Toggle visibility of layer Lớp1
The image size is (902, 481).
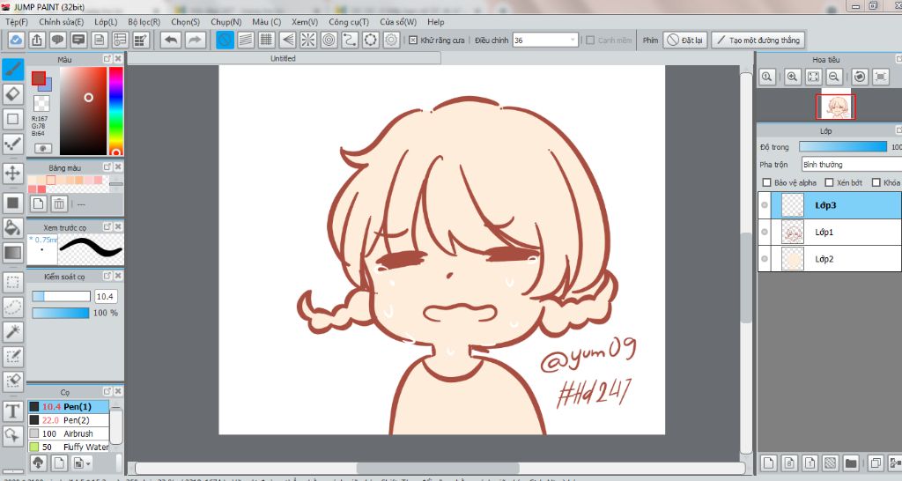(765, 232)
